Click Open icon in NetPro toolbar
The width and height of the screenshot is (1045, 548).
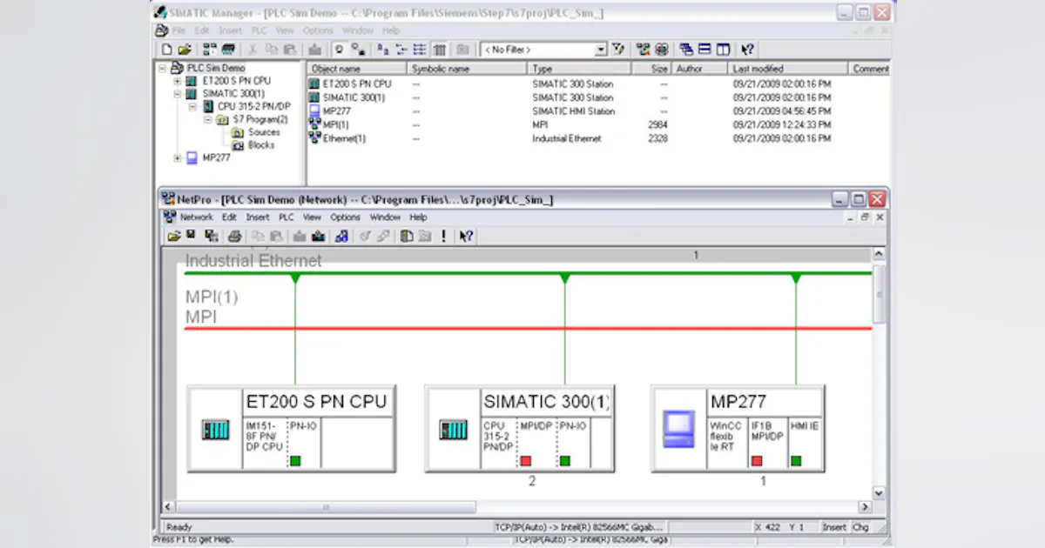coord(174,236)
